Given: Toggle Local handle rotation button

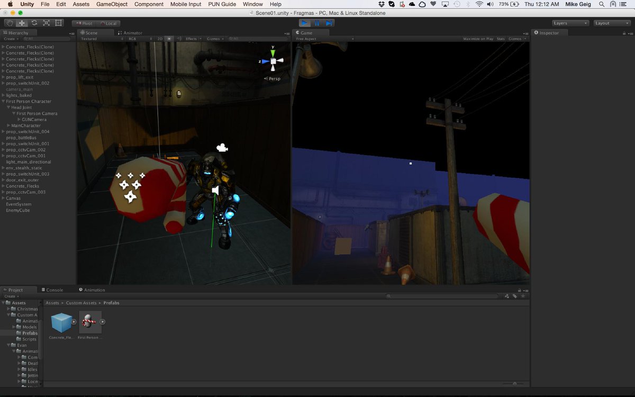Looking at the screenshot, I should [x=108, y=23].
